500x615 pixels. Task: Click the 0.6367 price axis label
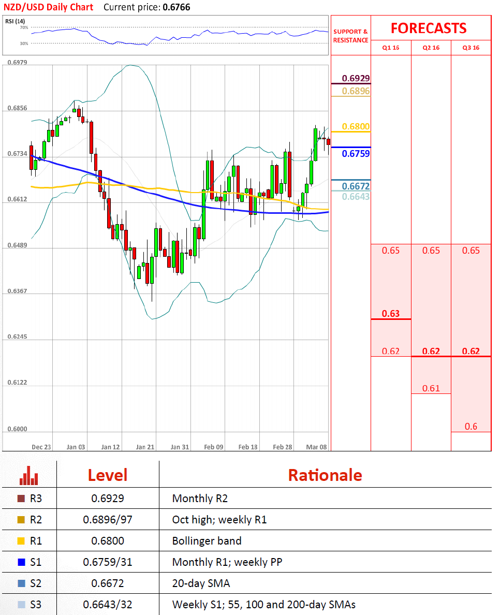pos(17,290)
